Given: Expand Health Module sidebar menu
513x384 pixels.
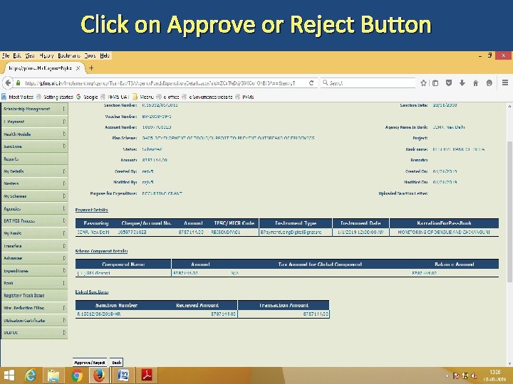Looking at the screenshot, I should click(x=34, y=134).
